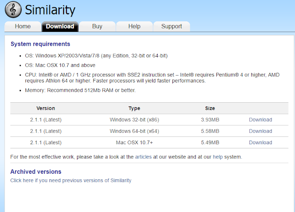Viewport: 295px width, 212px height.
Task: Click the 3.93MB size cell
Action: pyautogui.click(x=210, y=120)
